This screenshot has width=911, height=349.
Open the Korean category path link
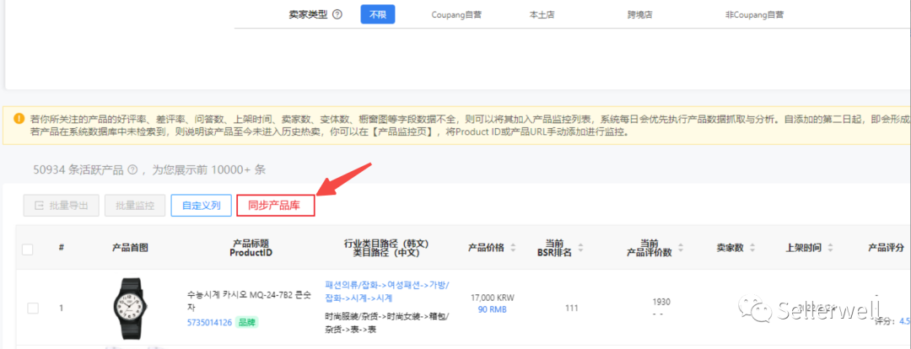(387, 292)
